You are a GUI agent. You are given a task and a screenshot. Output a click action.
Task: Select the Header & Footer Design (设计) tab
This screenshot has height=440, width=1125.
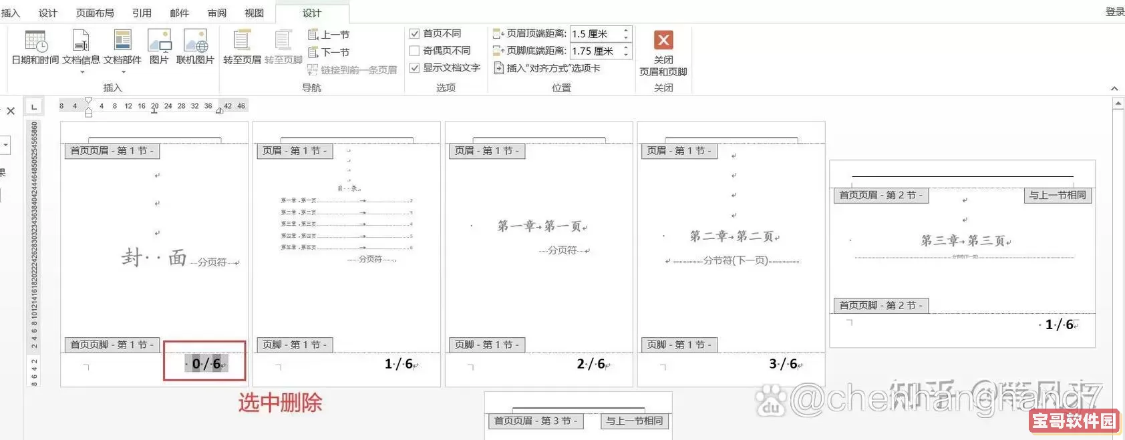(312, 13)
